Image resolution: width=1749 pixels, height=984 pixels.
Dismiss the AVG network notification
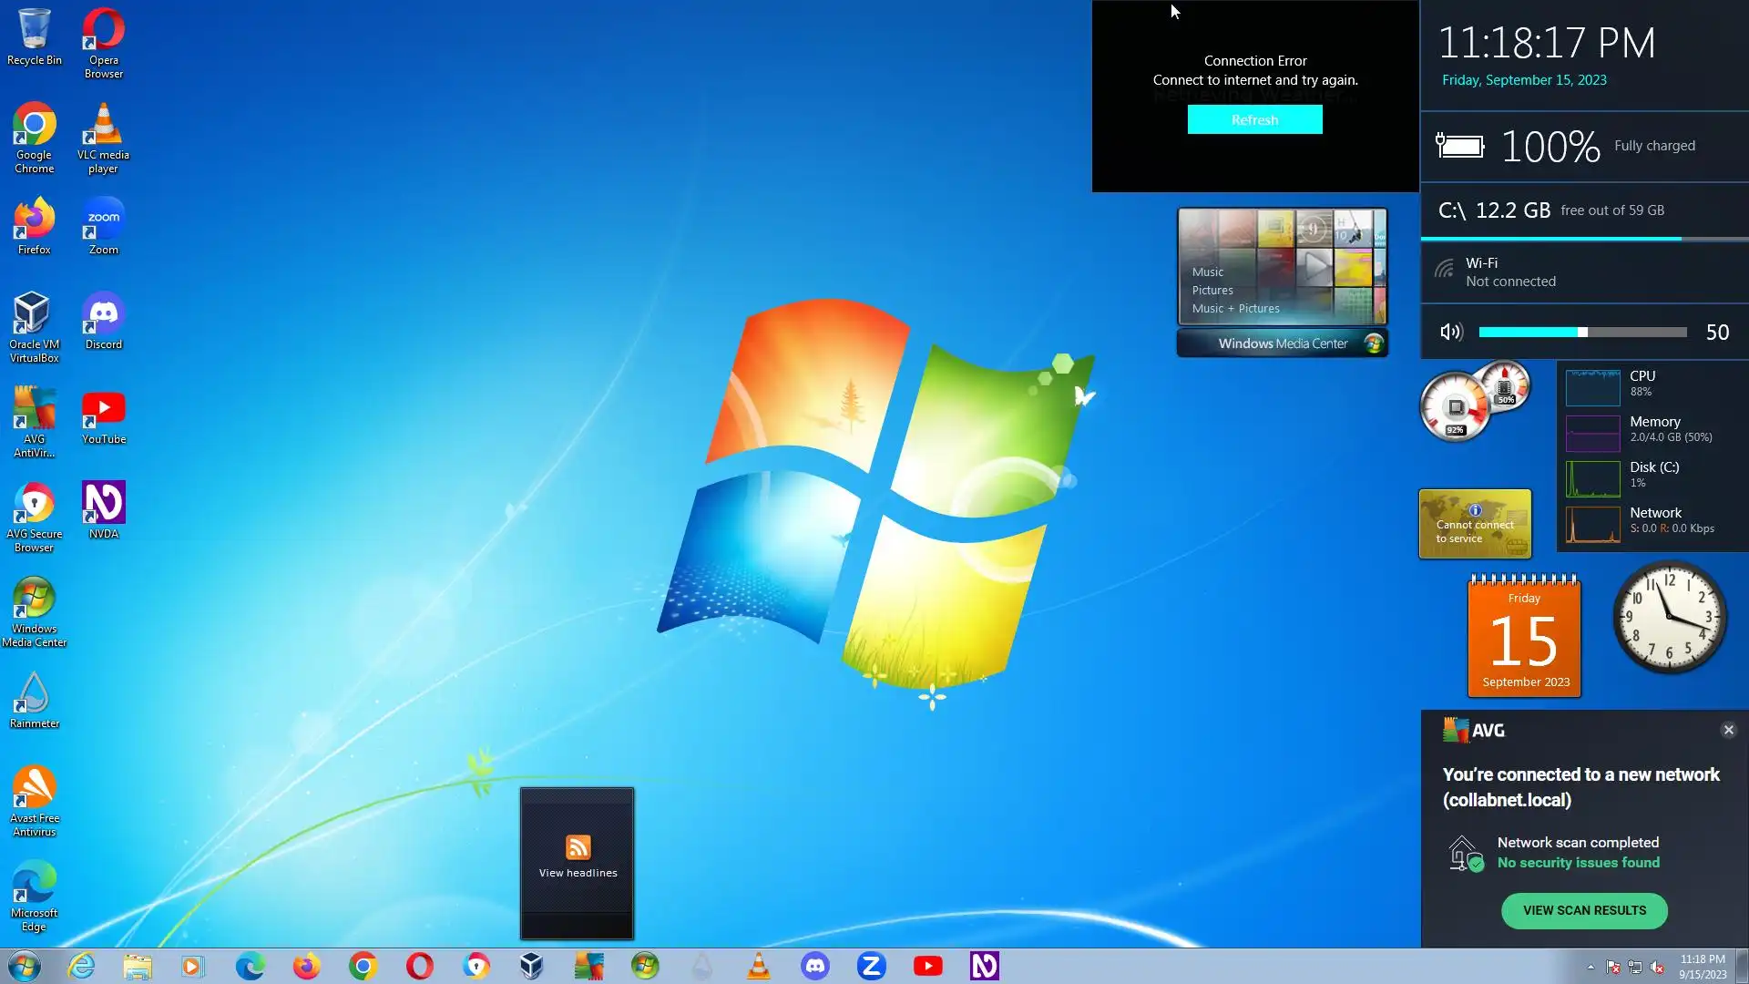pyautogui.click(x=1728, y=730)
